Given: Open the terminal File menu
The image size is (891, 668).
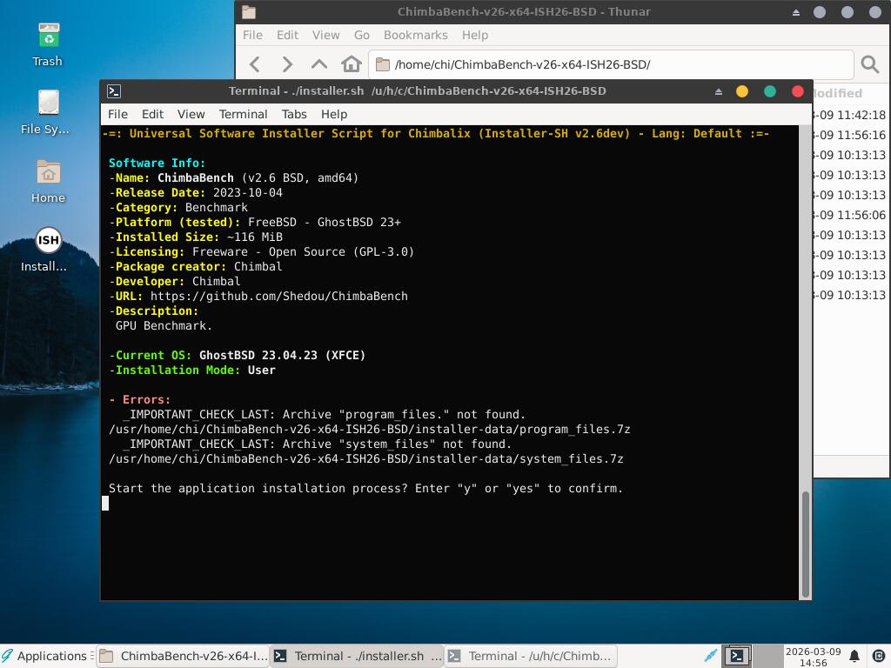Looking at the screenshot, I should click(117, 114).
